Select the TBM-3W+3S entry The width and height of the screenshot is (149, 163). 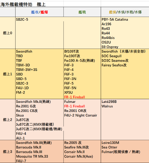pyautogui.click(x=26, y=70)
